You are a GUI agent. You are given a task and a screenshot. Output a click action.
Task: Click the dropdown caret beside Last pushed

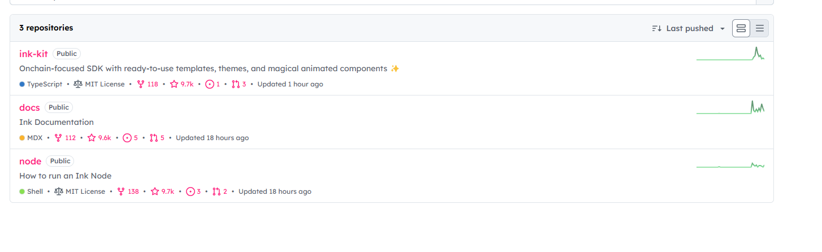(722, 28)
